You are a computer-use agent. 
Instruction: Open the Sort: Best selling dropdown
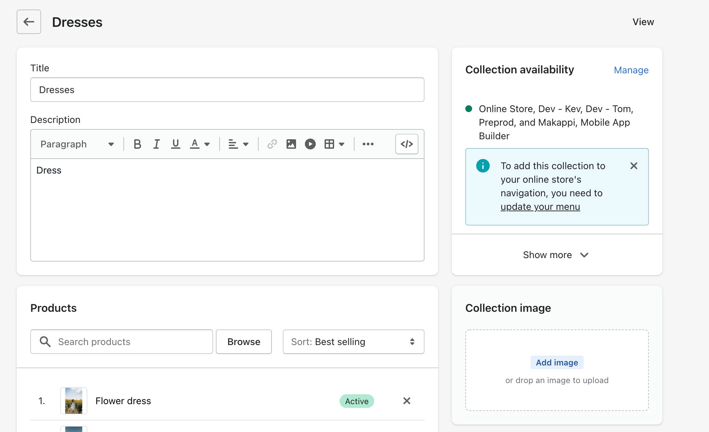pos(353,342)
